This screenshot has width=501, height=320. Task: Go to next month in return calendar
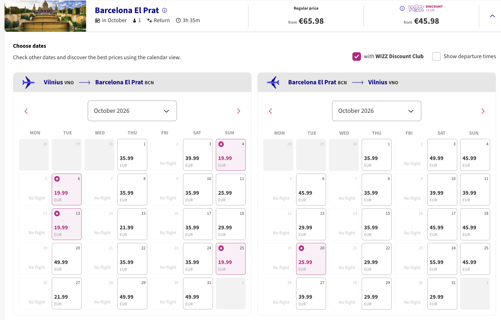tap(483, 111)
